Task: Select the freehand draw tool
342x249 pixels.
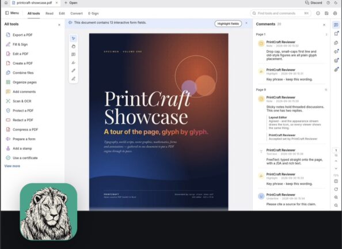Action: 74,62
